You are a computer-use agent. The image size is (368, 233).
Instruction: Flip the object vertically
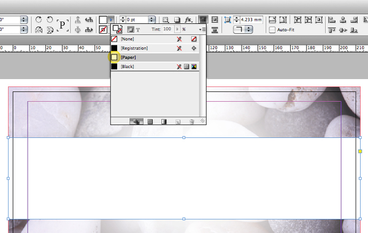[50, 30]
